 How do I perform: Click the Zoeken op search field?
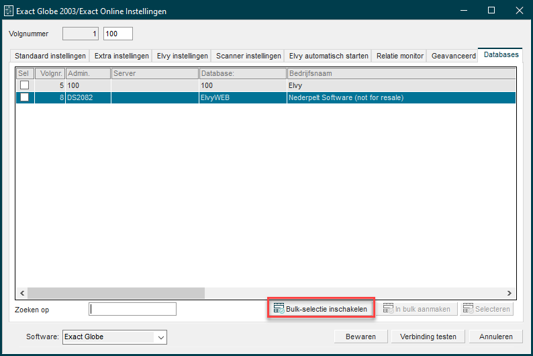pyautogui.click(x=132, y=309)
